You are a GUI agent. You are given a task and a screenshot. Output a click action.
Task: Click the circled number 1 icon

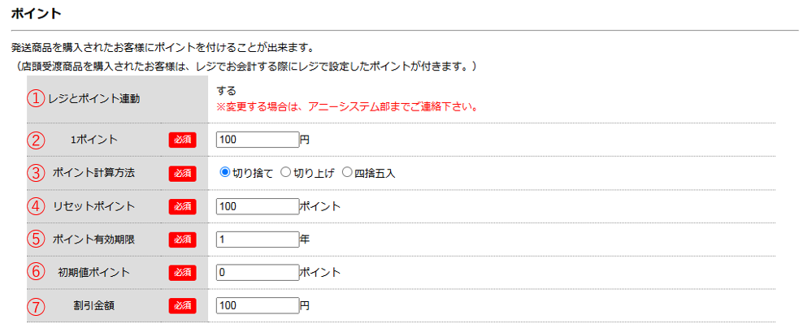coord(37,99)
